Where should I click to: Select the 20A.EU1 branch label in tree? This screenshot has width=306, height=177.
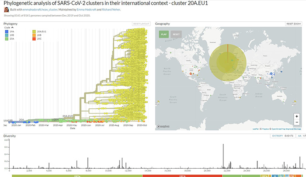pos(67,116)
